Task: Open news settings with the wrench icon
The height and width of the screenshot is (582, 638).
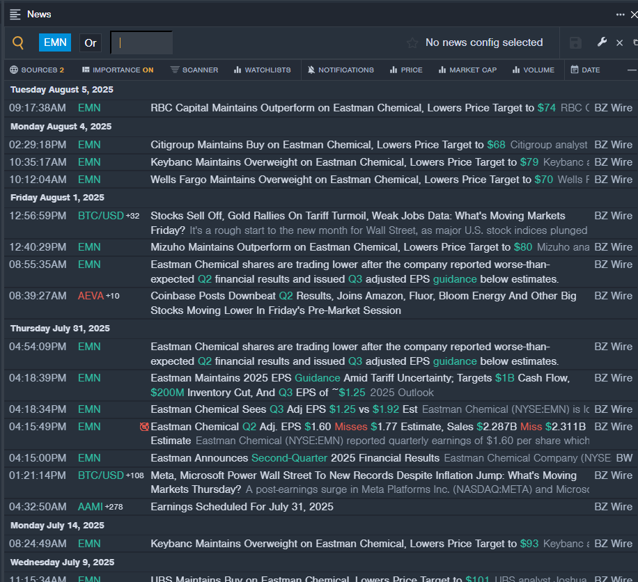Action: tap(602, 42)
